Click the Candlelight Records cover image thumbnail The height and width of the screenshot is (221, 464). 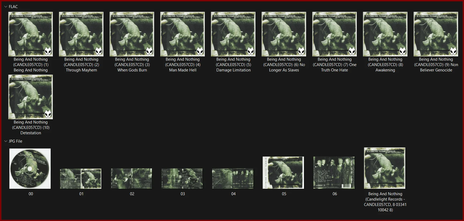tap(385, 168)
